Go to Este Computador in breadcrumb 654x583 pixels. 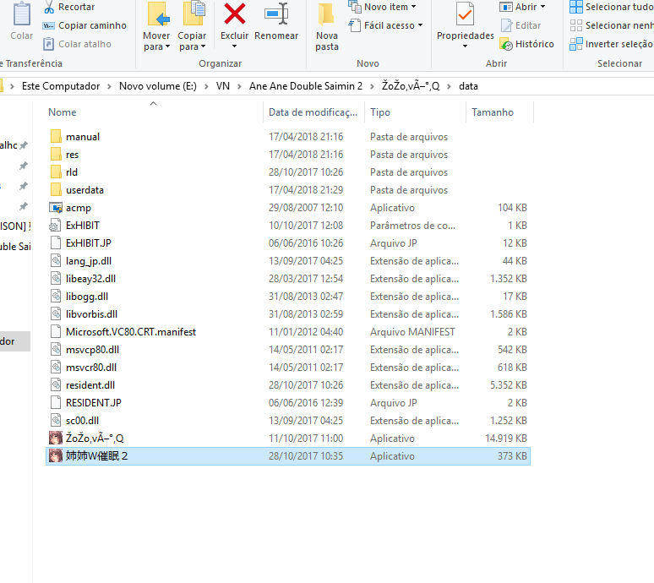pos(60,86)
